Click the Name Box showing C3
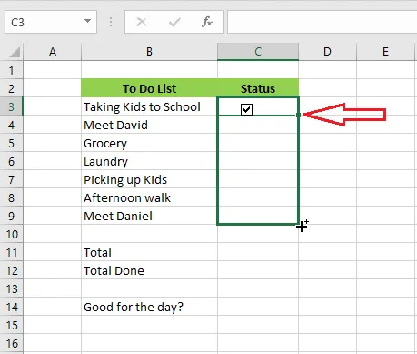Viewport: 417px width, 354px height. (51, 22)
